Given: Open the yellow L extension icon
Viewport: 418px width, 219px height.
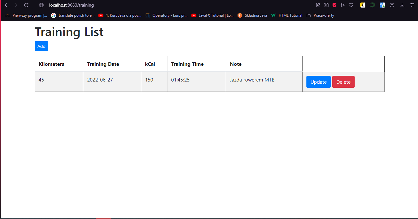Looking at the screenshot, I should (363, 5).
